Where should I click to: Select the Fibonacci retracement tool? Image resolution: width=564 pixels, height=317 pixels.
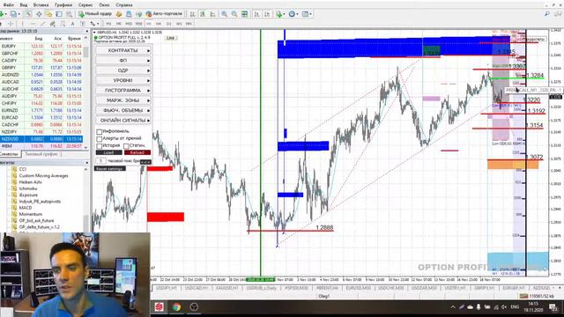pos(63,24)
